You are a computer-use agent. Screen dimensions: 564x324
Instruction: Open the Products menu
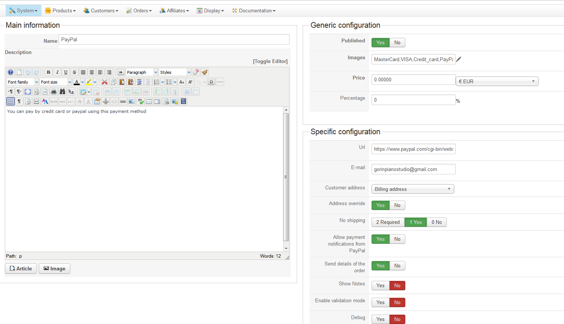click(61, 10)
